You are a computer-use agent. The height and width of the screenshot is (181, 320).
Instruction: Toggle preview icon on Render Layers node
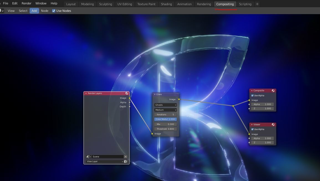(127, 93)
